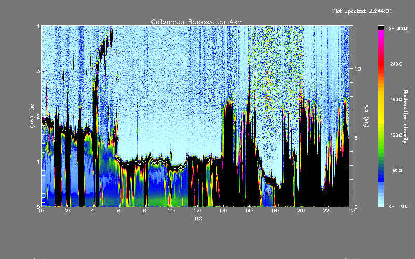Click the colorbar maximum label >= 300.0
Image resolution: width=415 pixels, height=259 pixels.
click(x=398, y=28)
